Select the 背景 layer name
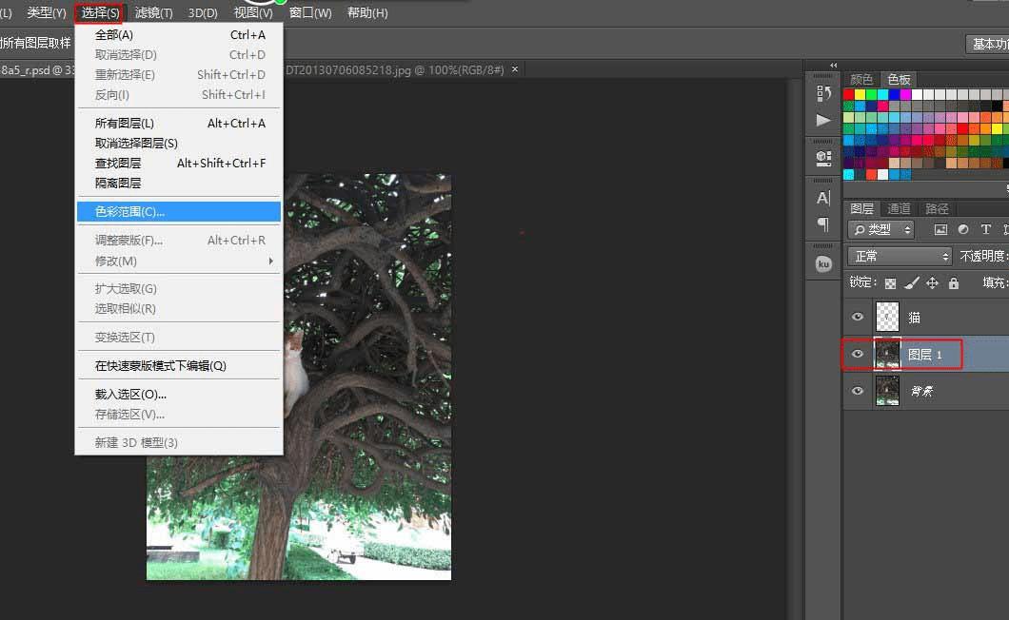The width and height of the screenshot is (1009, 620). click(921, 391)
